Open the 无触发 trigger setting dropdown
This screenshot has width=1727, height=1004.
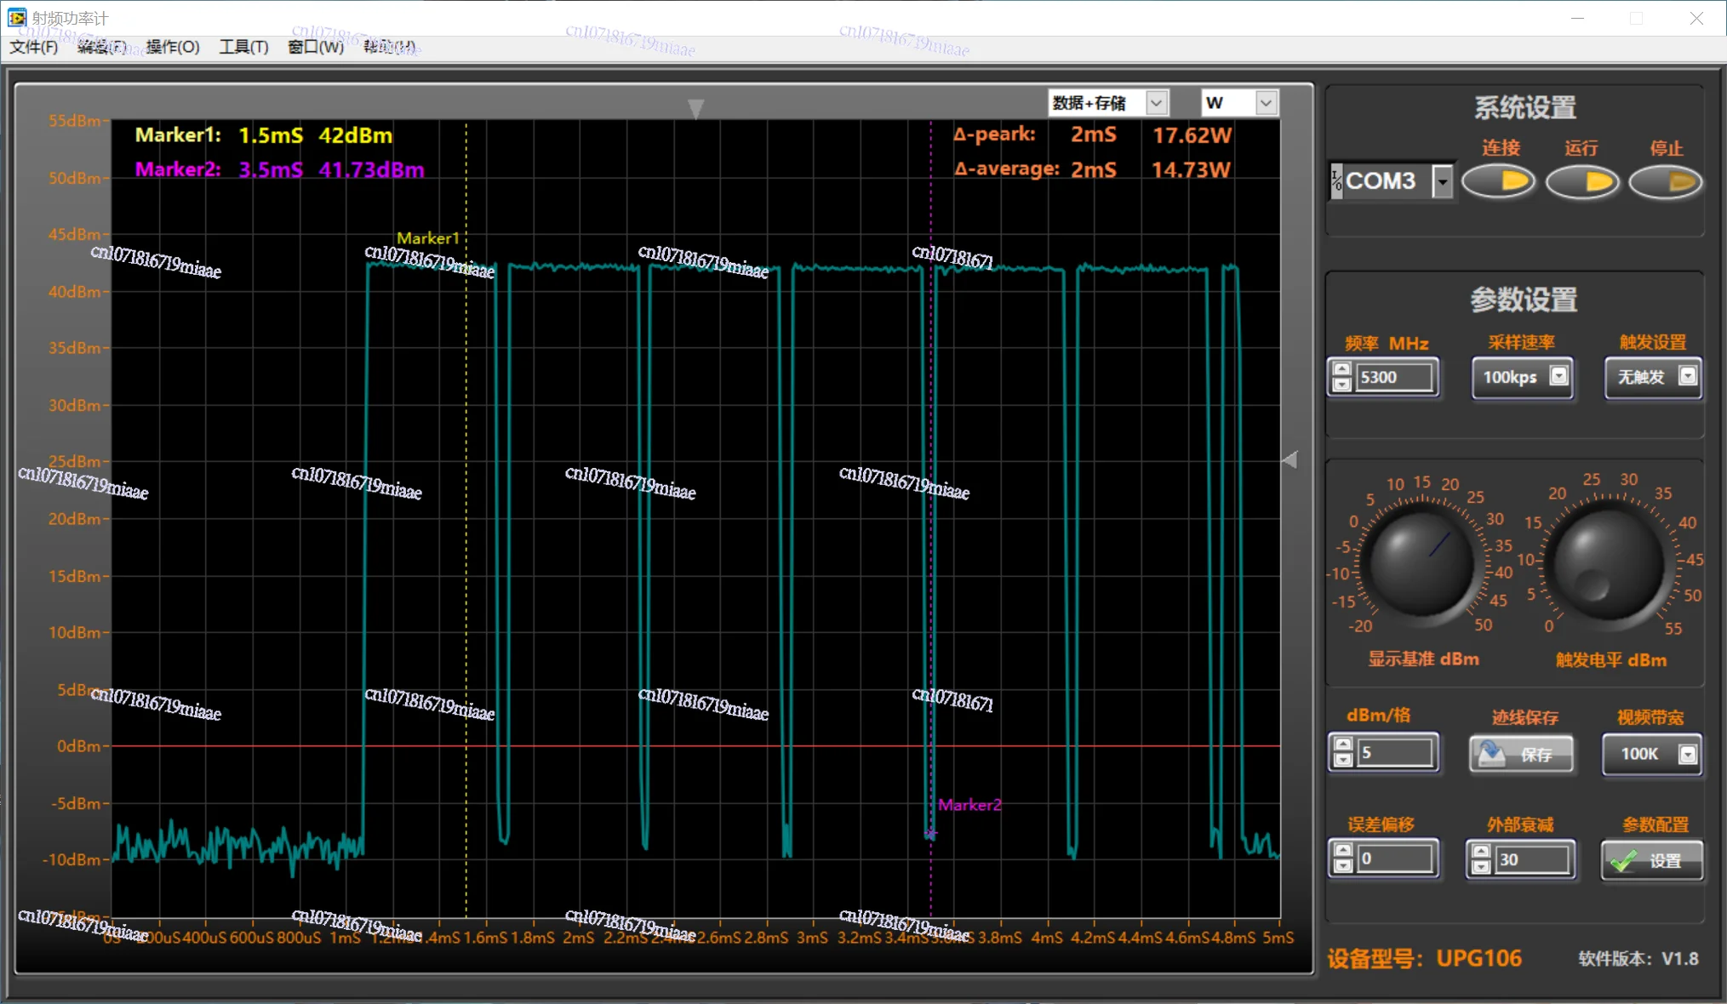click(x=1687, y=376)
